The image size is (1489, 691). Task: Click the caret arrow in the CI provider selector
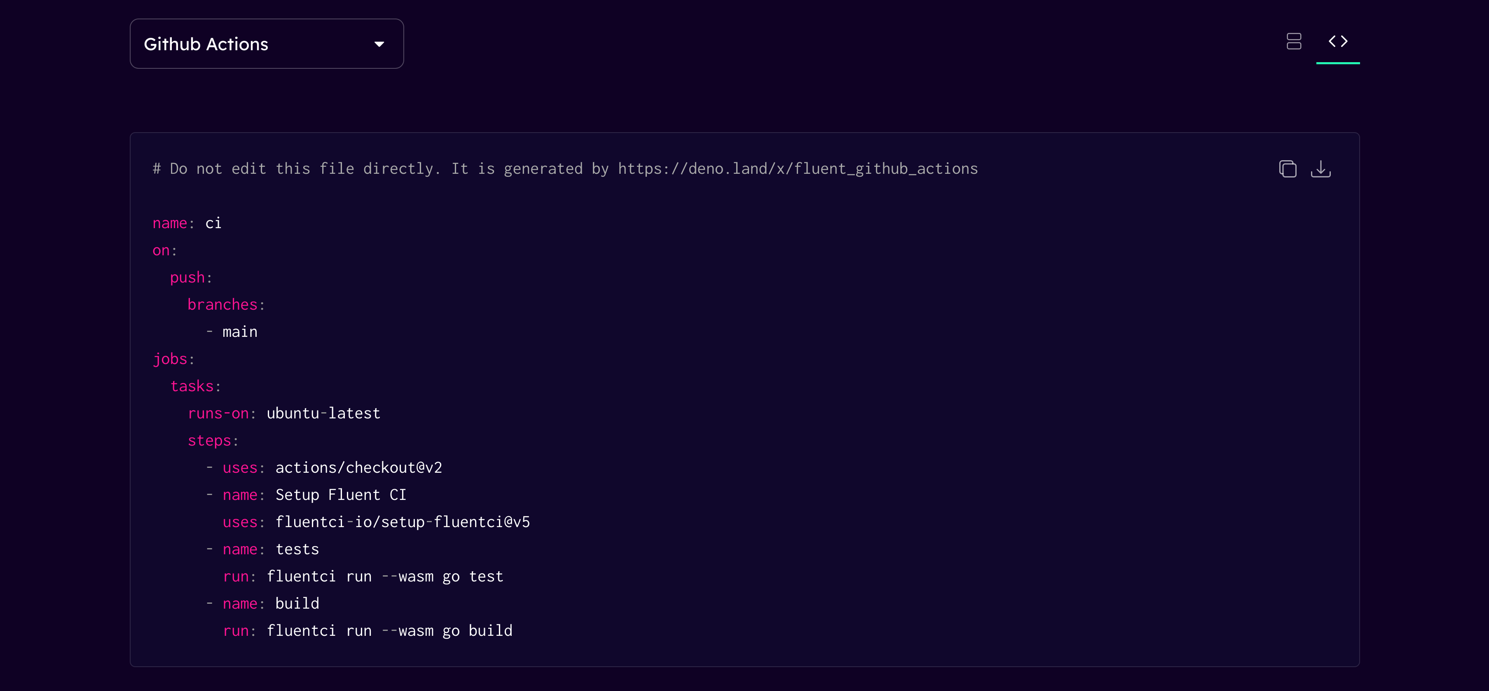tap(379, 44)
